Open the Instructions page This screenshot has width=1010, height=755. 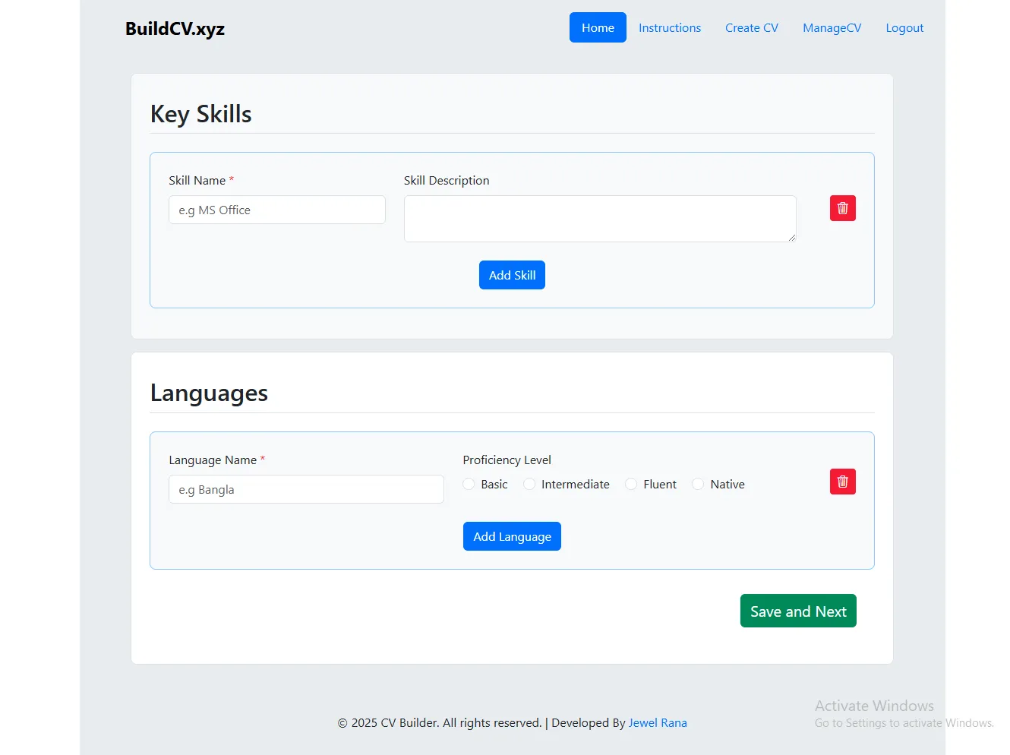click(669, 28)
